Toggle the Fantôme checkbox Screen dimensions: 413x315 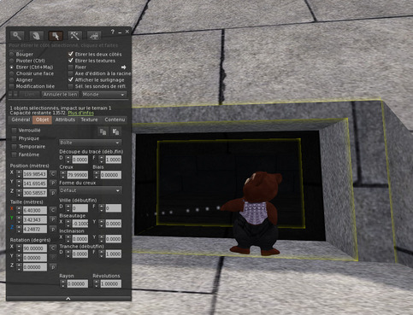(x=14, y=155)
